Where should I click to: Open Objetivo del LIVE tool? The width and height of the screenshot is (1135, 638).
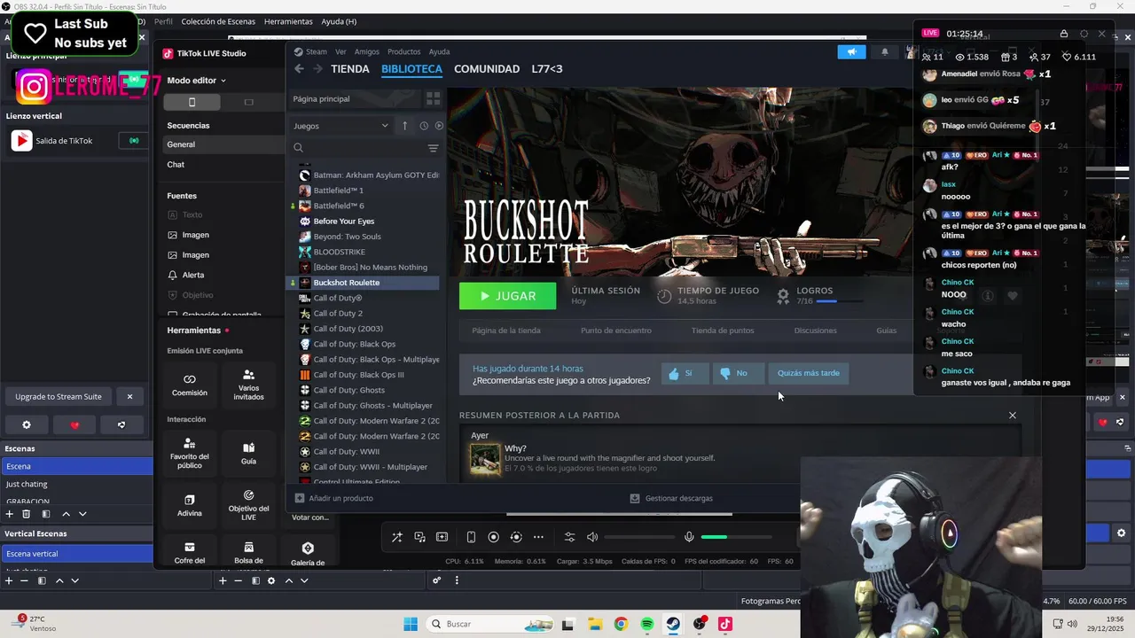248,505
